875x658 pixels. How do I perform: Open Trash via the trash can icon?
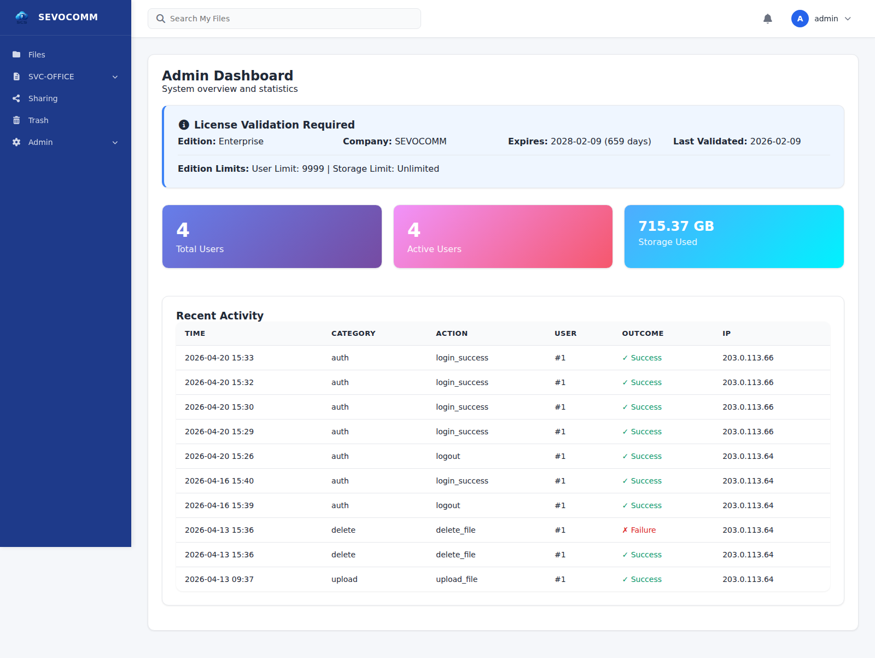click(x=16, y=120)
